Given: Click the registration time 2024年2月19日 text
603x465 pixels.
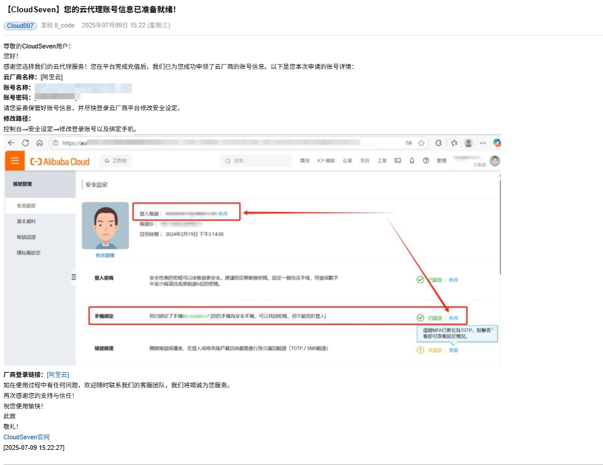Looking at the screenshot, I should tap(195, 234).
